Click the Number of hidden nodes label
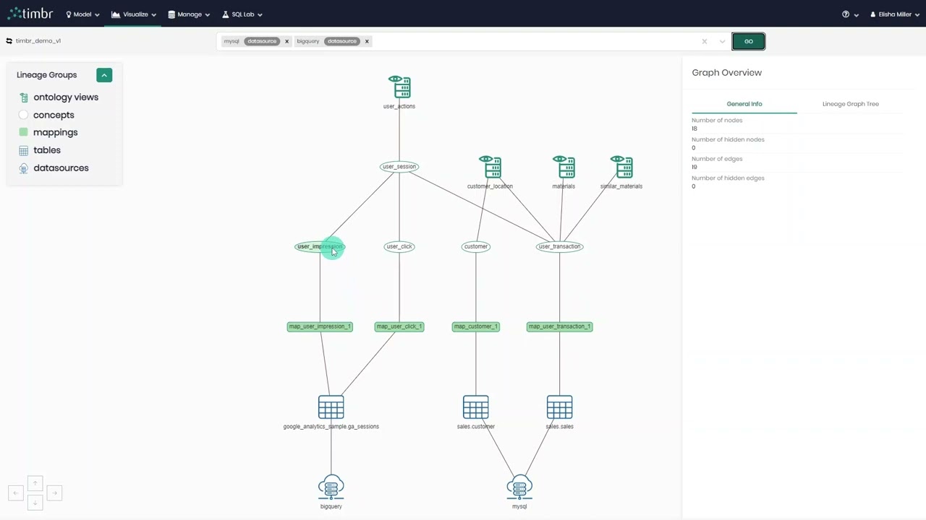 [x=728, y=139]
